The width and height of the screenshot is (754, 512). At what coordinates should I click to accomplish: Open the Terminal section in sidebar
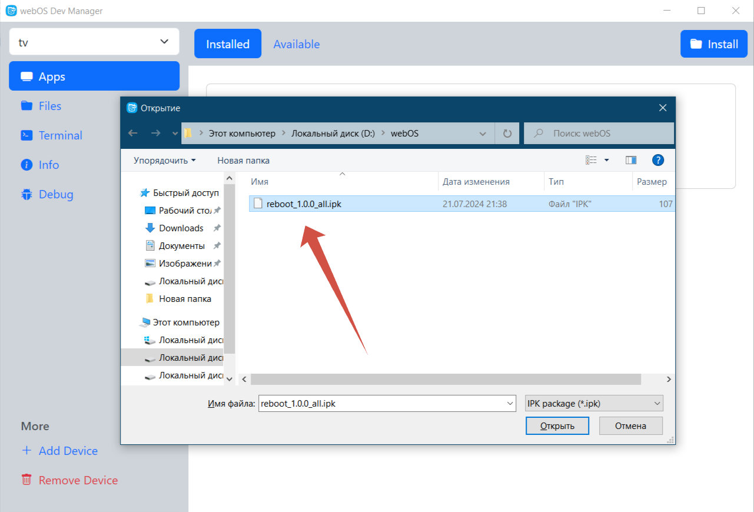click(60, 135)
